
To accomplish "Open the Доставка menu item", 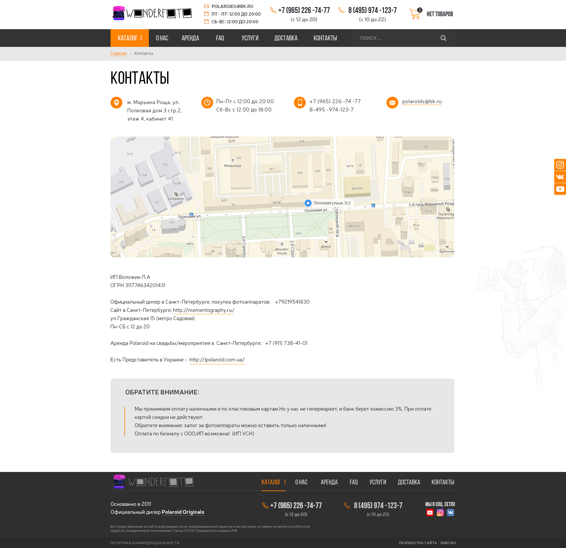I will tap(286, 38).
